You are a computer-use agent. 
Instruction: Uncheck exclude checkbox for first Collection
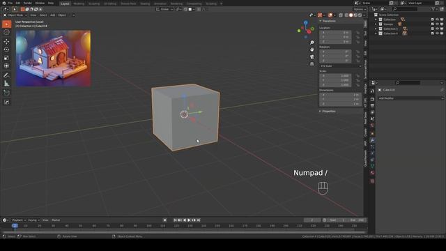coord(433,20)
